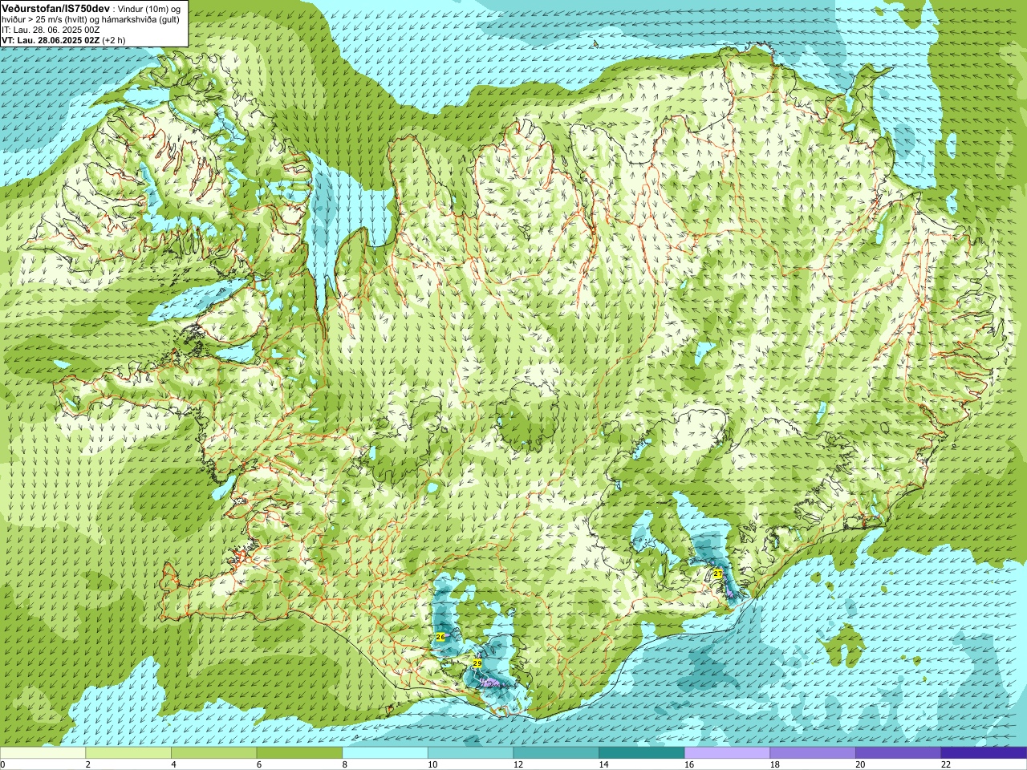
Task: Click the colorbar tick label 10
Action: [432, 764]
